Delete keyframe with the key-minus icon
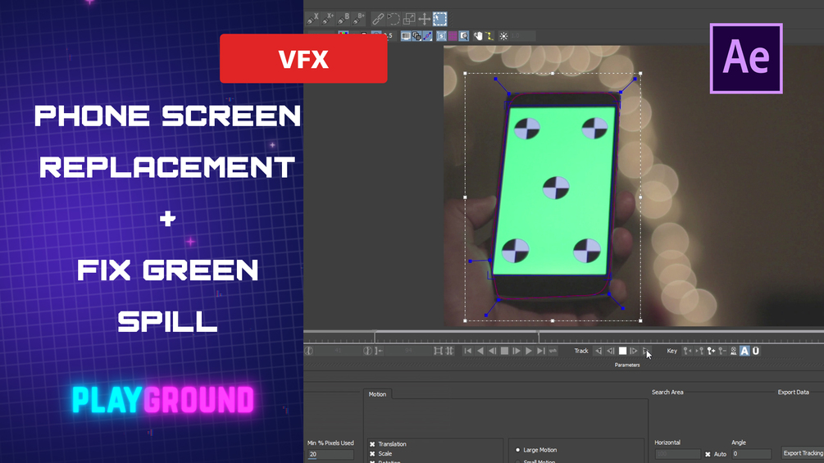 tap(722, 351)
